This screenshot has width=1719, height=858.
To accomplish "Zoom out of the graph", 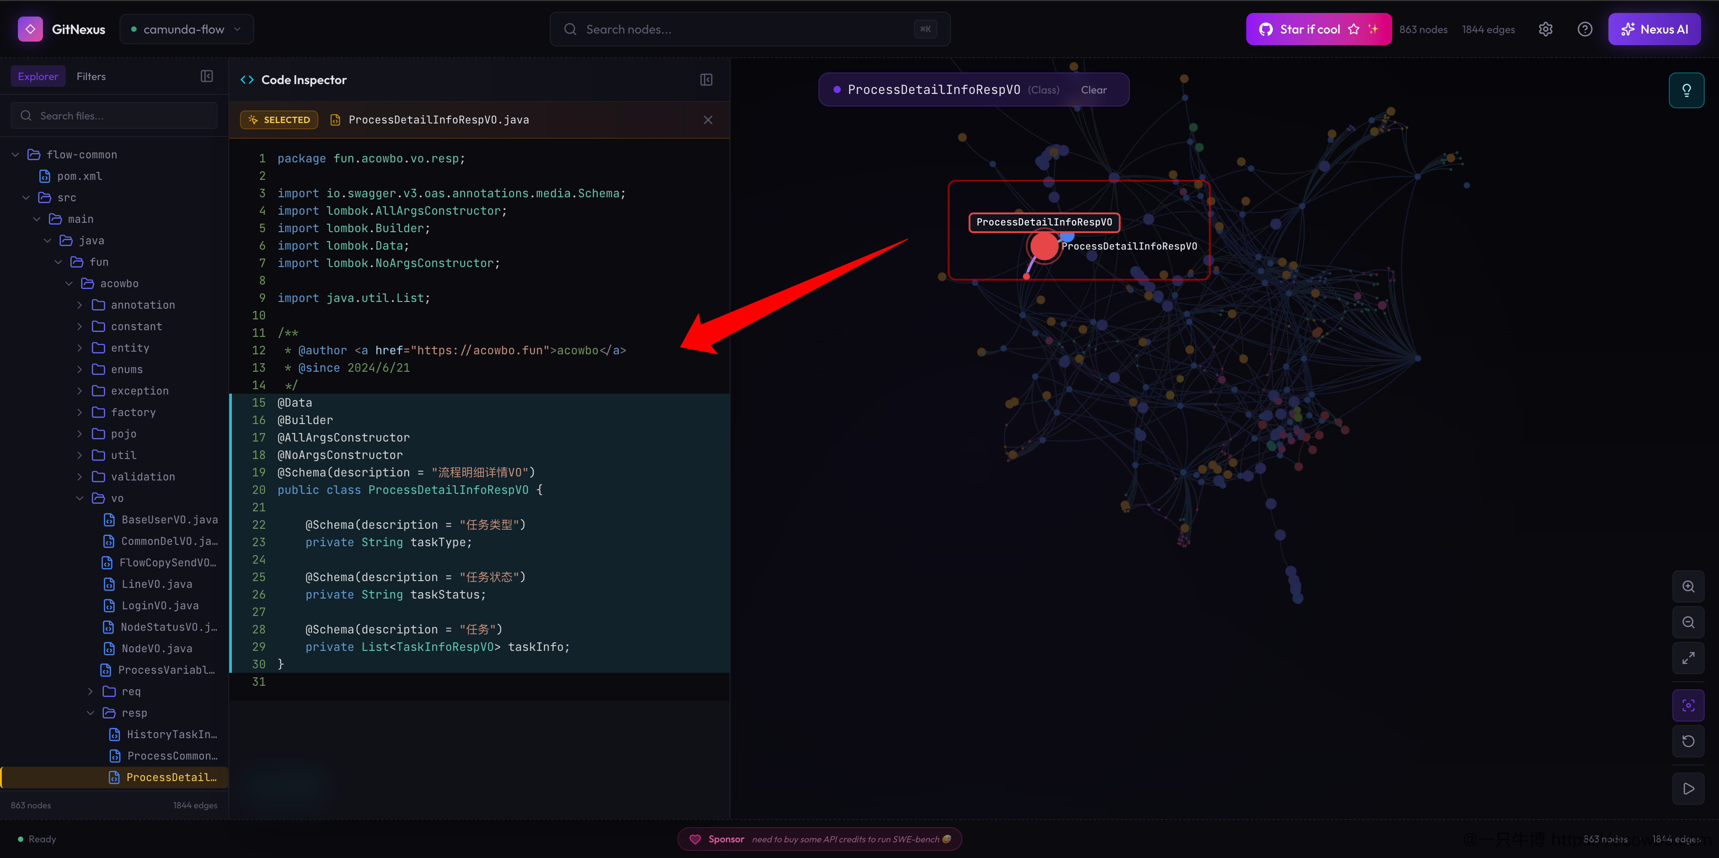I will coord(1688,623).
